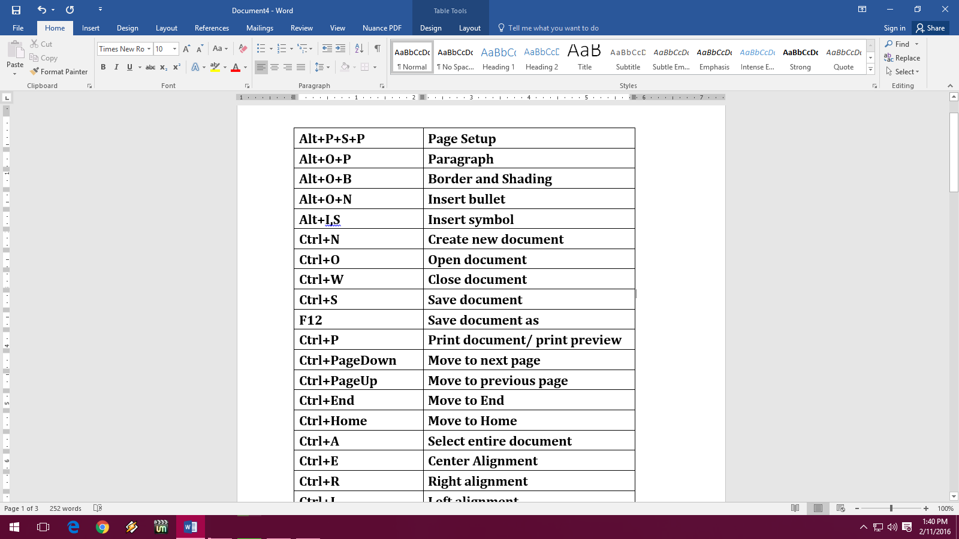Enable subscript formatting
The image size is (959, 539).
point(162,68)
